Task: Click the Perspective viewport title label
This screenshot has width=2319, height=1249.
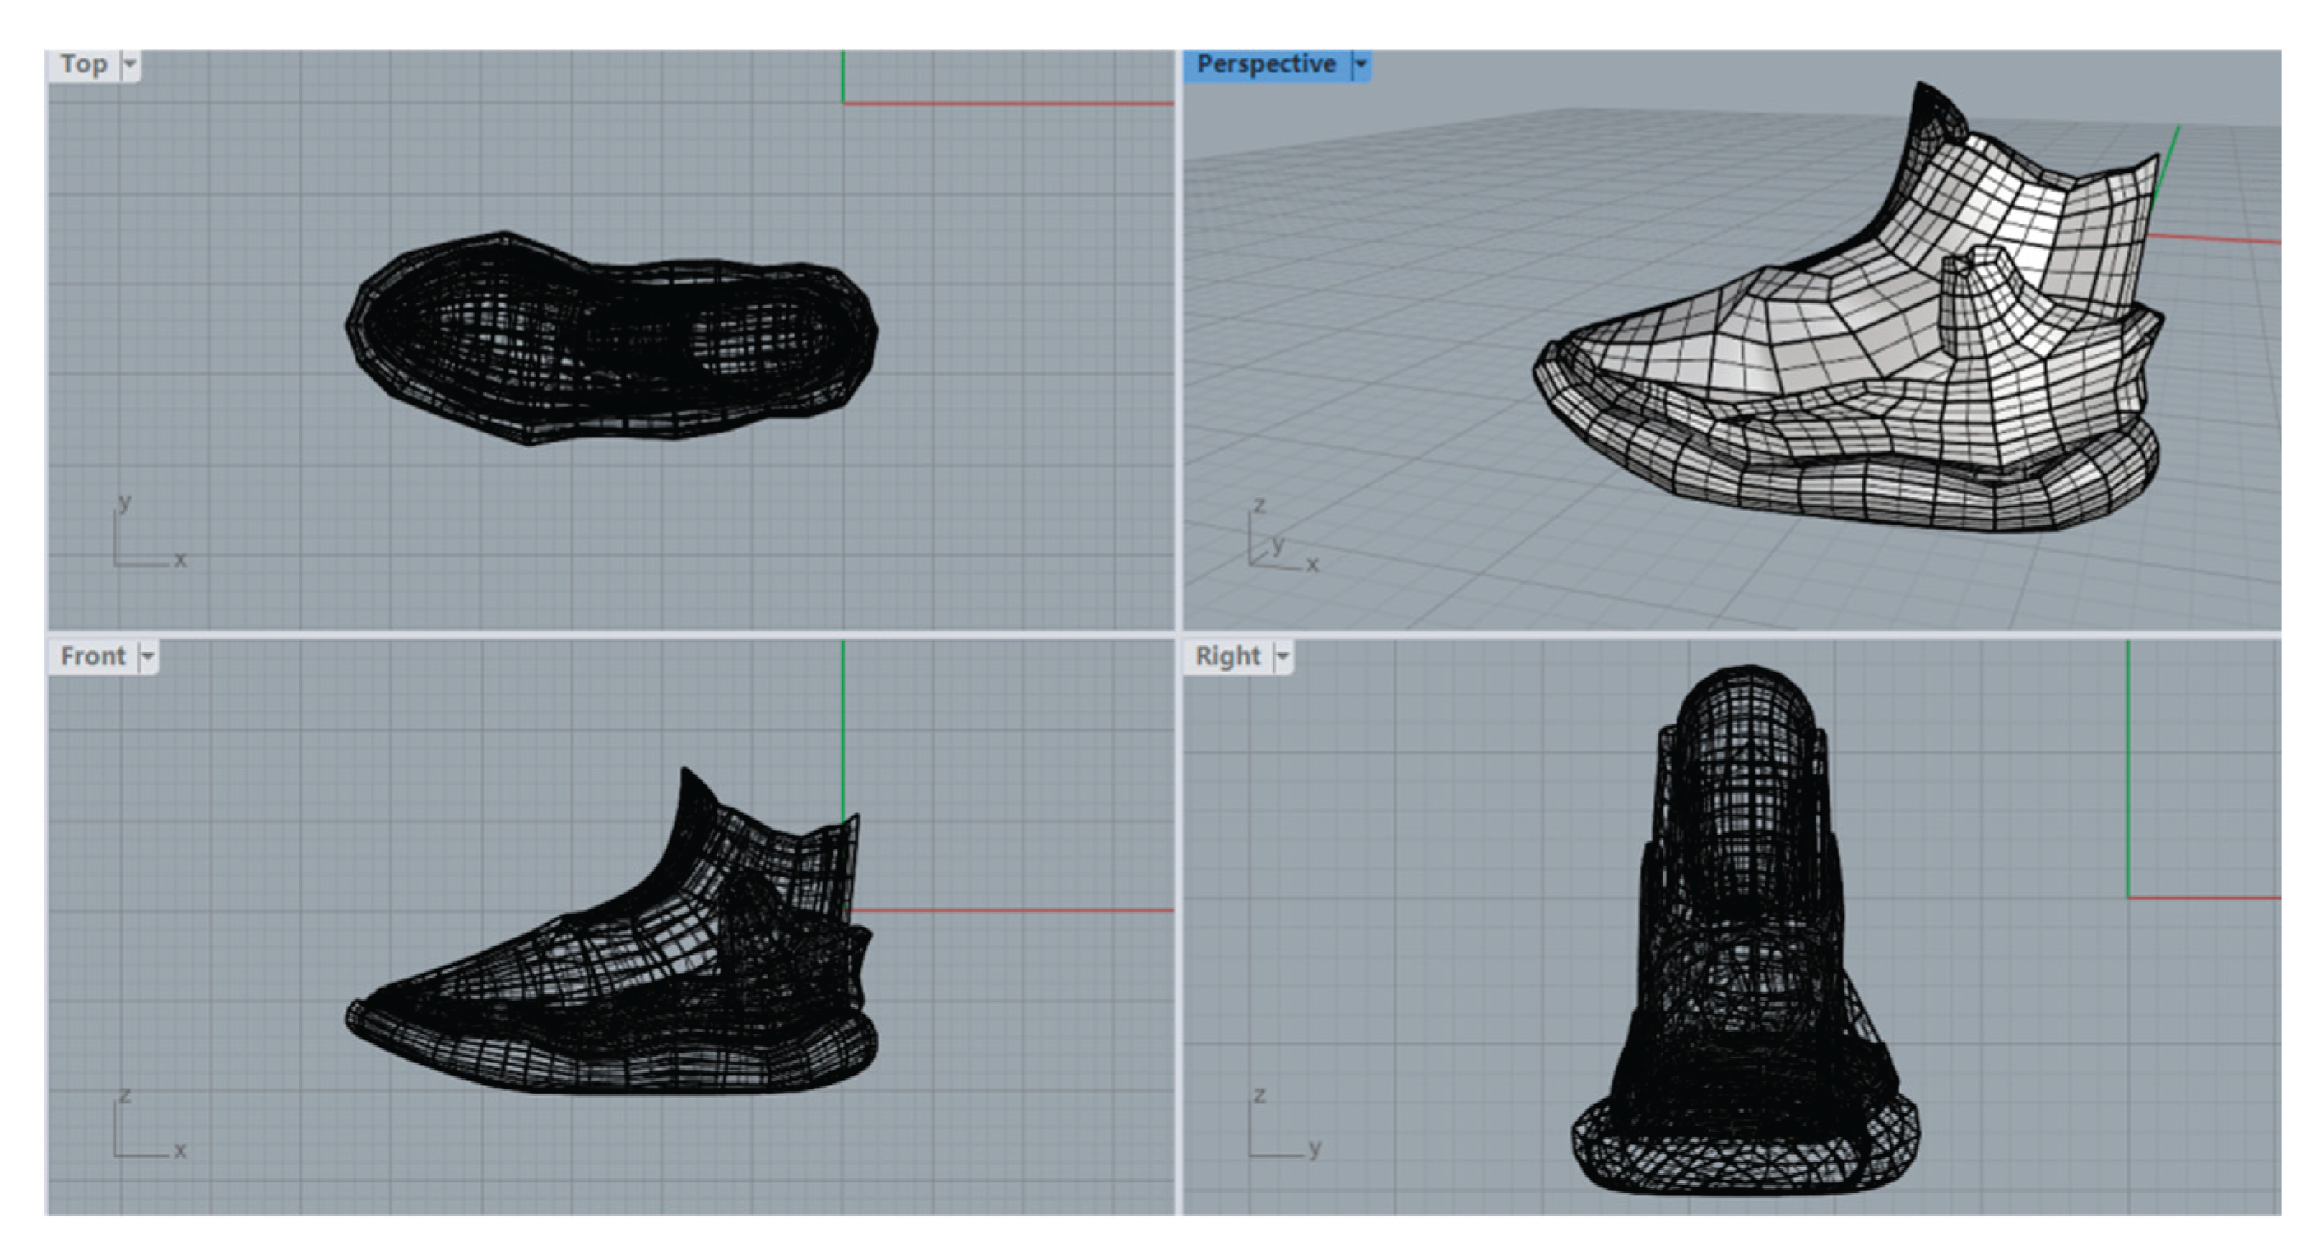Action: pos(1265,65)
